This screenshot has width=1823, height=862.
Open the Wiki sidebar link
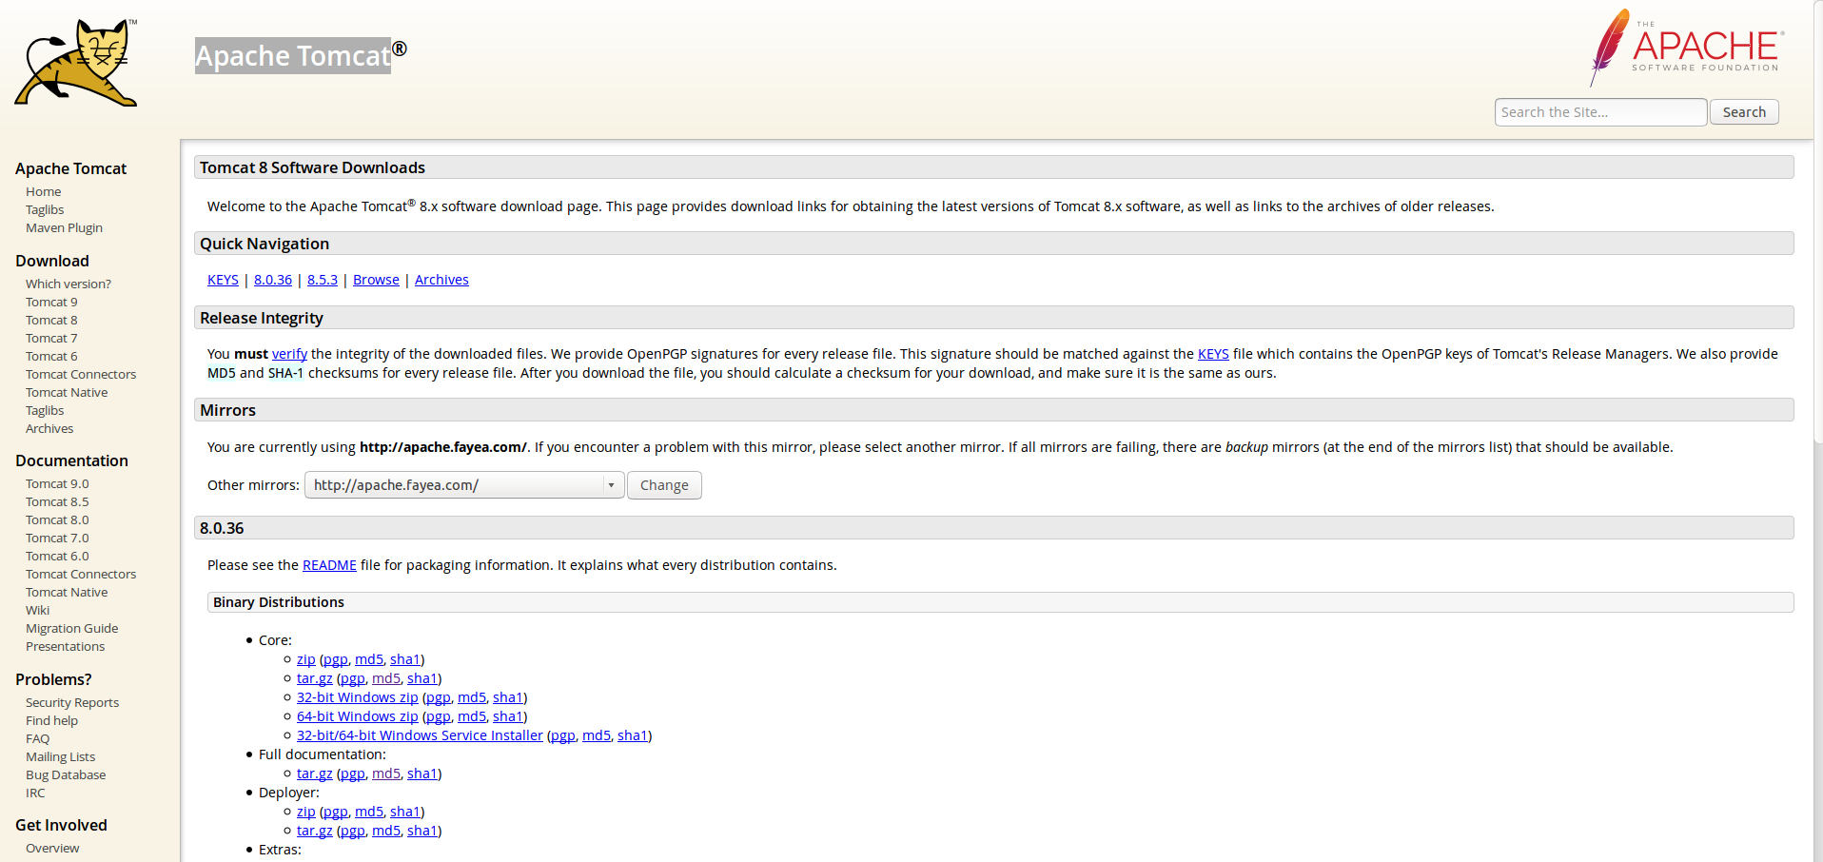tap(37, 611)
